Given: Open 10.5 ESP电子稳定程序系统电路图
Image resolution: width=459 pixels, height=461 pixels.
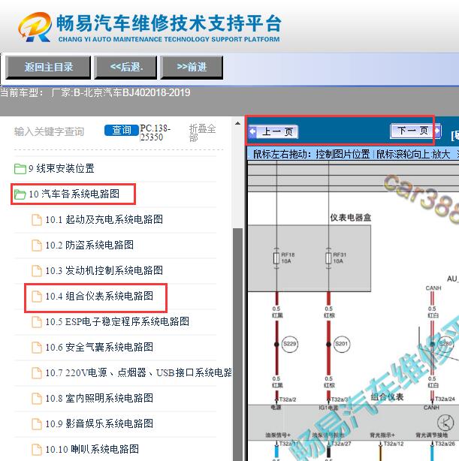Looking at the screenshot, I should (x=117, y=321).
